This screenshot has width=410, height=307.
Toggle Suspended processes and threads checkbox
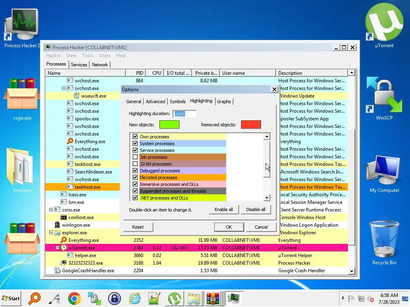pos(135,191)
